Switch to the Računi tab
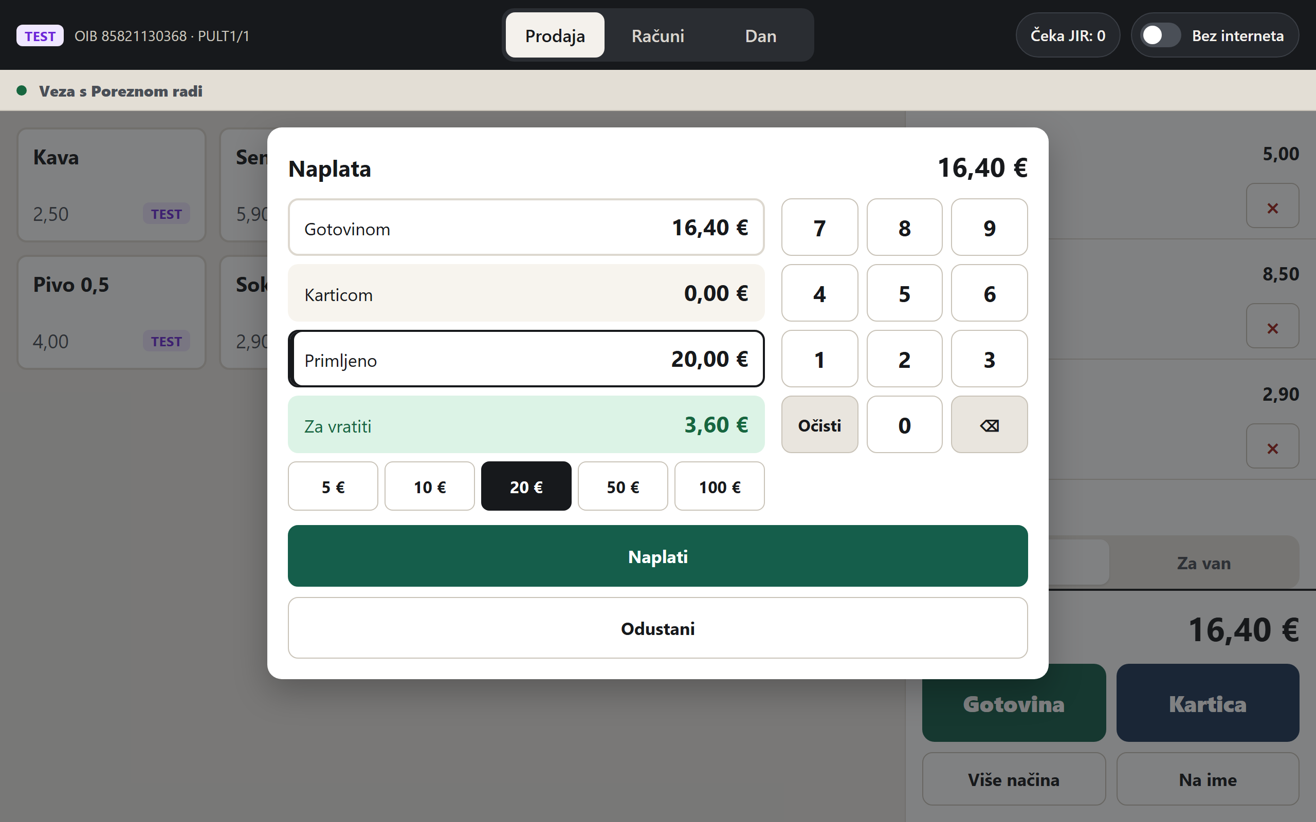The image size is (1316, 822). (x=657, y=36)
